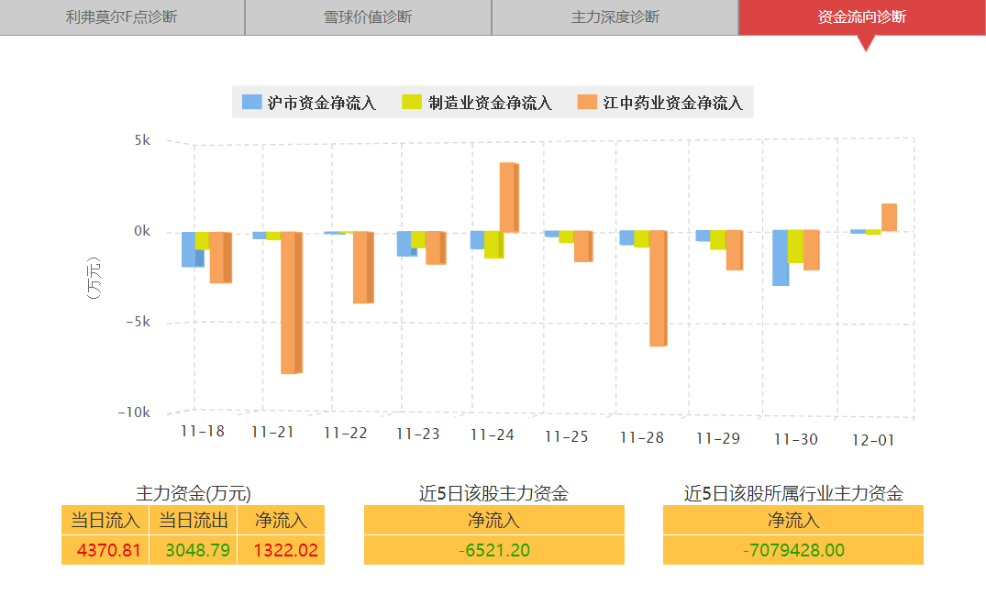Click the value 3048.79
986x594 pixels.
tap(197, 550)
